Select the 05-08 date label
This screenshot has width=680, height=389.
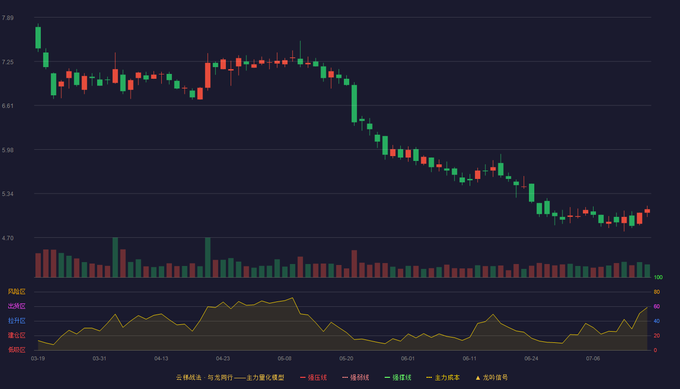pos(285,358)
